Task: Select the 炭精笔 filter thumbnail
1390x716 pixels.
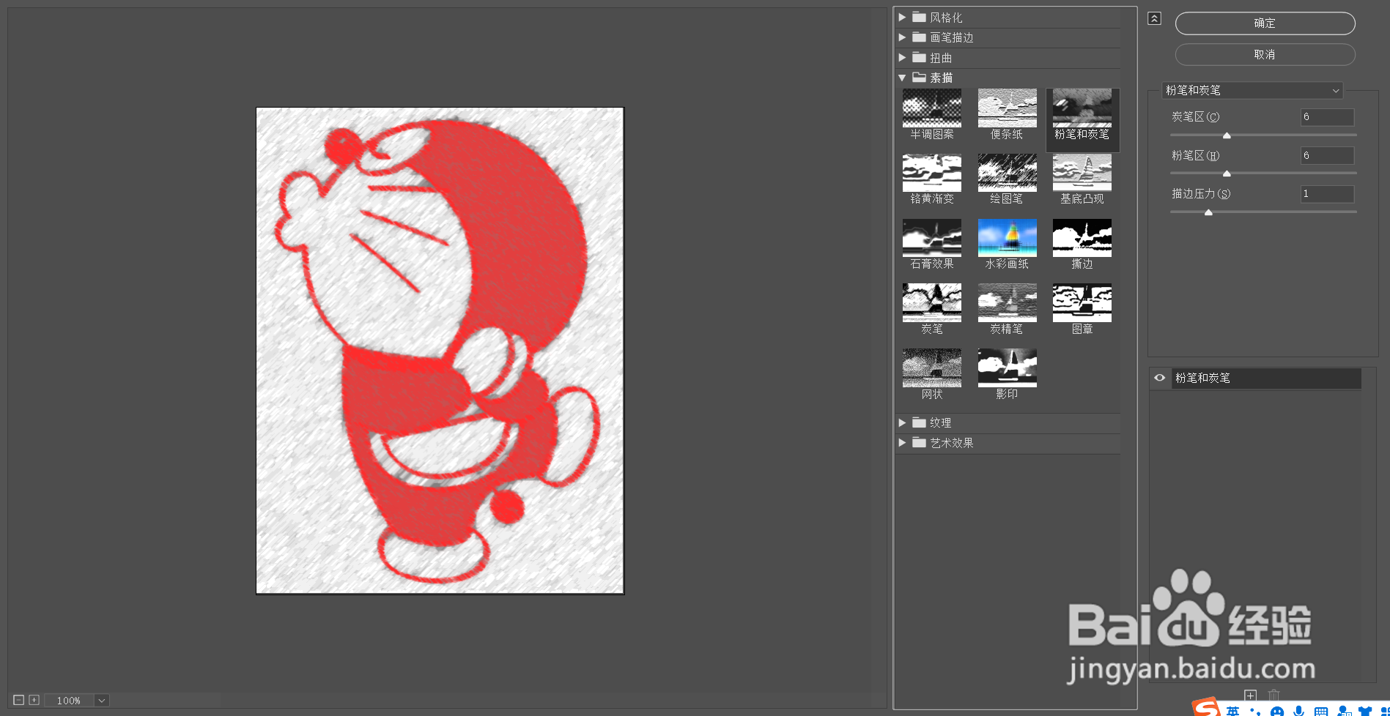Action: tap(1007, 303)
